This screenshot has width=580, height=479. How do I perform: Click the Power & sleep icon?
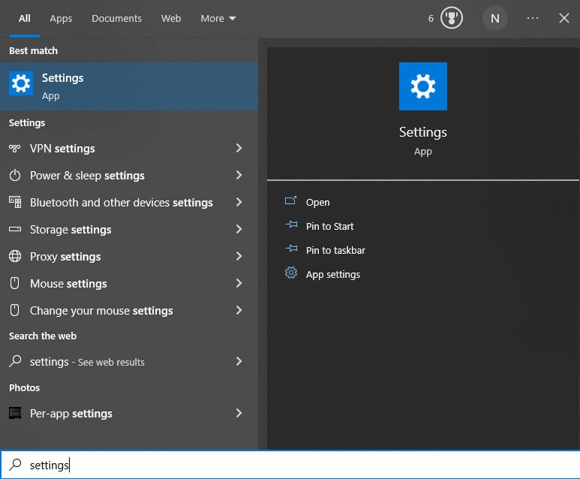15,176
